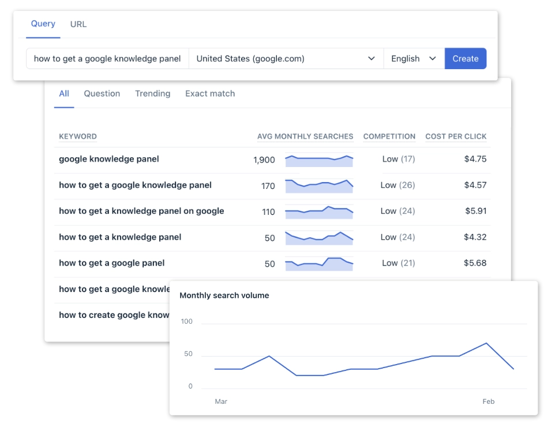Click keyword 'how to get a google knowledge panel' row
This screenshot has width=555, height=428.
(272, 185)
